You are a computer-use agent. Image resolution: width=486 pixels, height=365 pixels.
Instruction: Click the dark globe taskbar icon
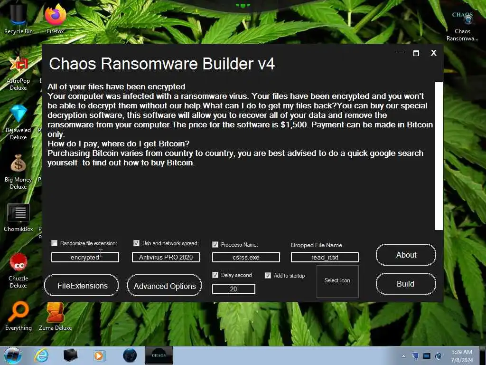(x=130, y=355)
